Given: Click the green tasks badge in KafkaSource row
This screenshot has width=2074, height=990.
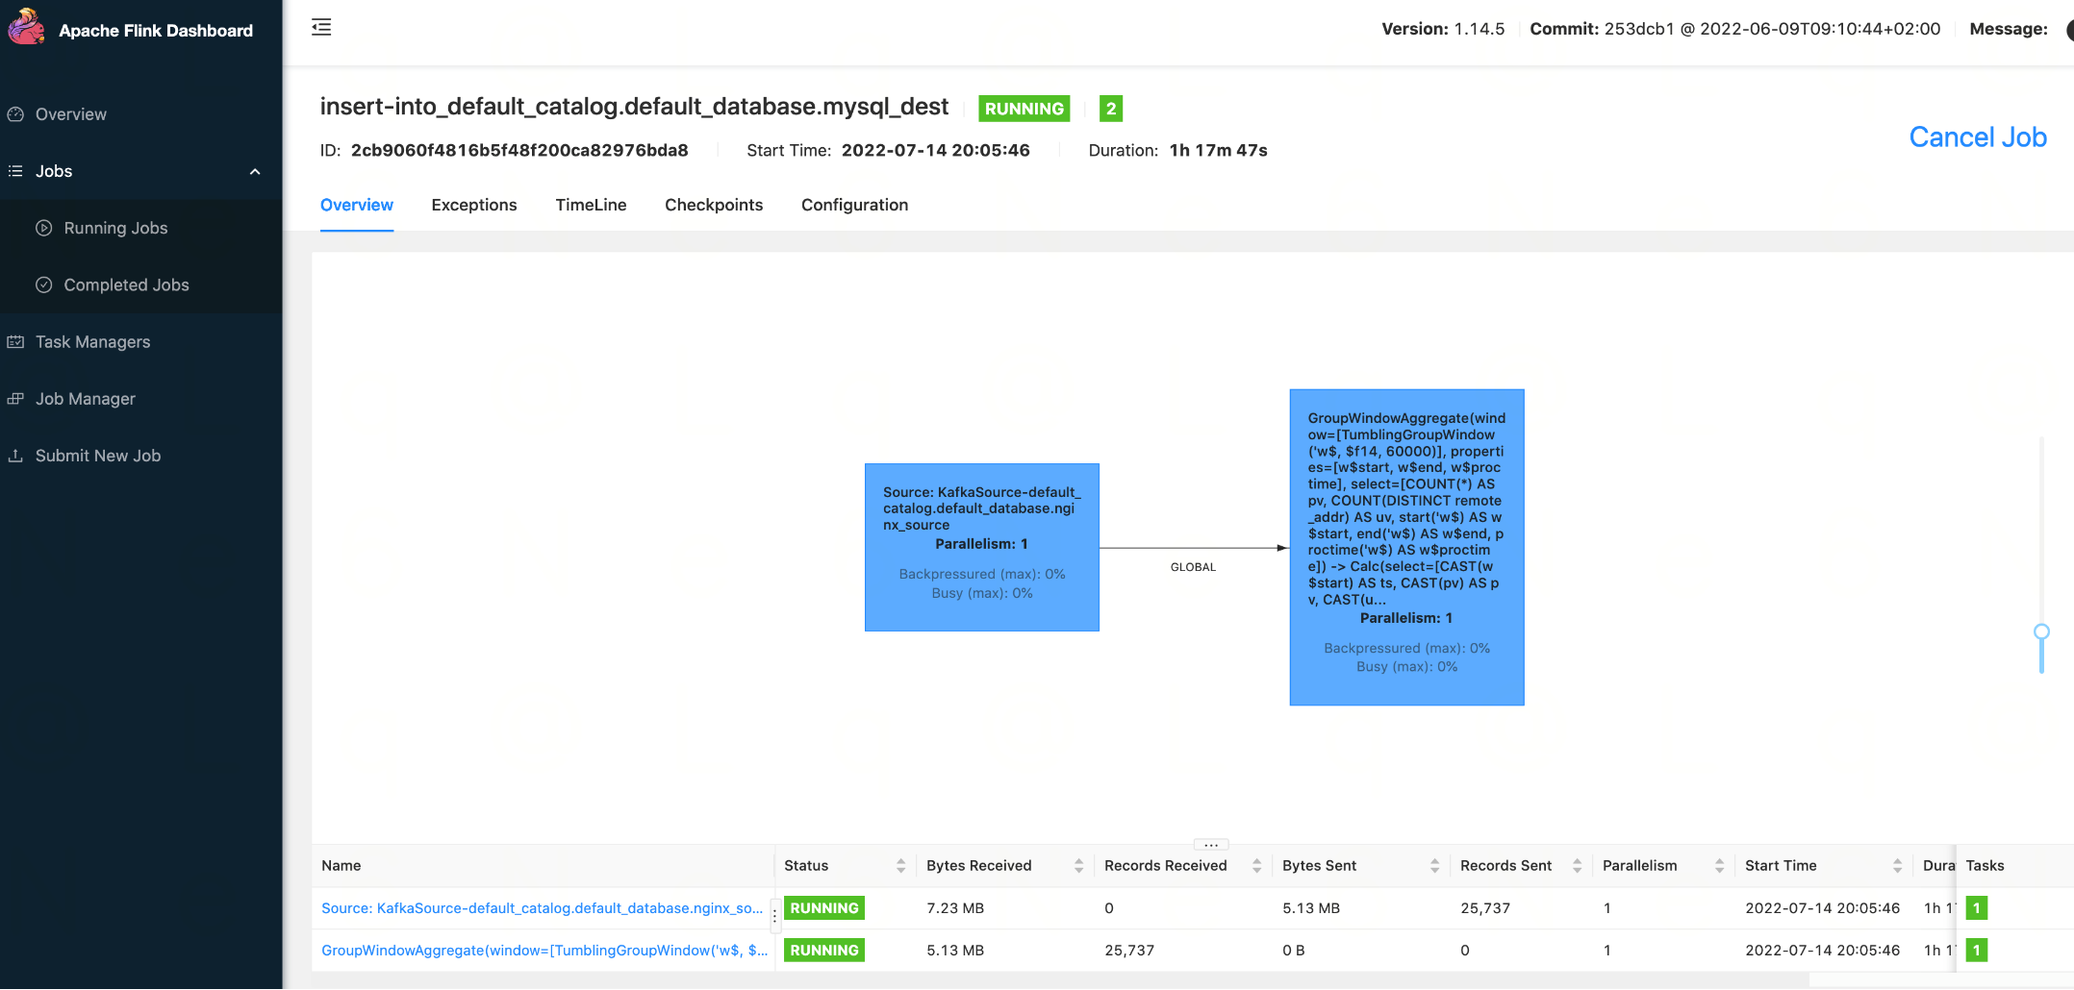Looking at the screenshot, I should (1977, 908).
